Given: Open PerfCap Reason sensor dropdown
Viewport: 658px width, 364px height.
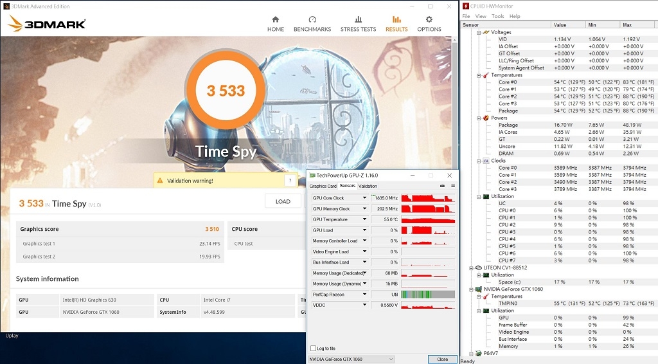Looking at the screenshot, I should click(364, 295).
